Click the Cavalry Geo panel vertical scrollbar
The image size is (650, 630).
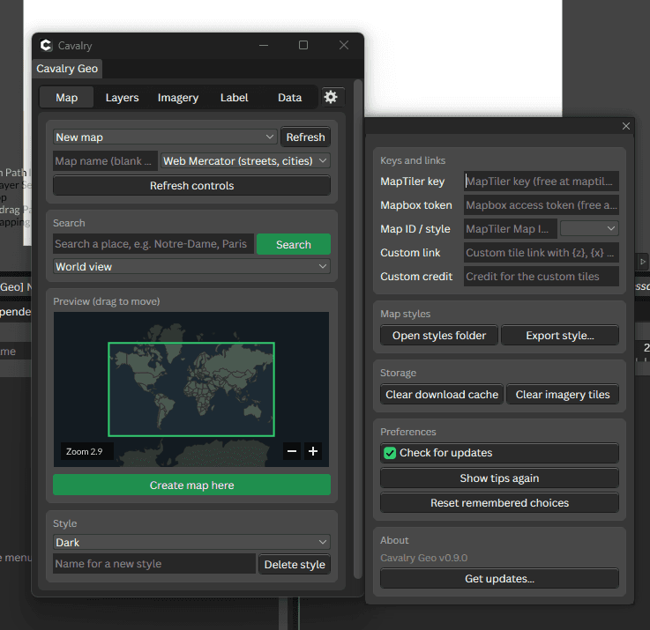358,330
